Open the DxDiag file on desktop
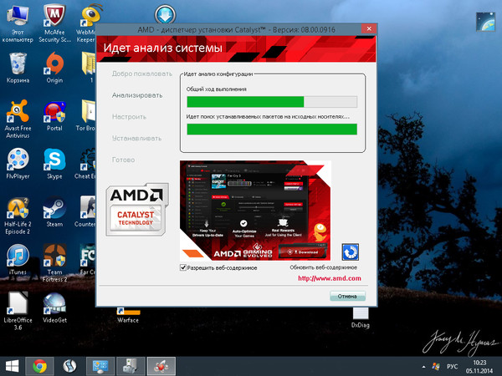 click(x=361, y=318)
